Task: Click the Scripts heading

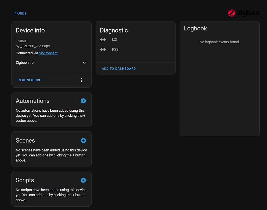Action: tap(25, 180)
